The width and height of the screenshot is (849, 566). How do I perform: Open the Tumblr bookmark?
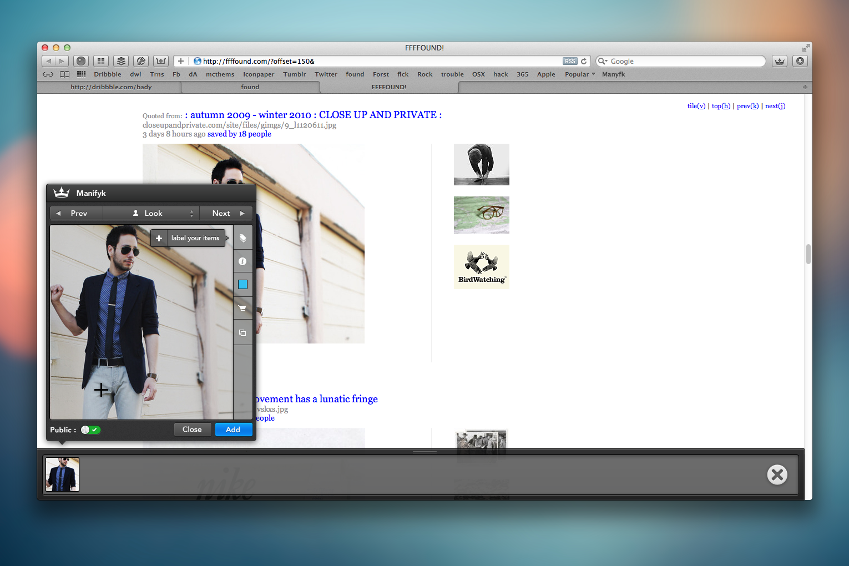click(x=295, y=74)
